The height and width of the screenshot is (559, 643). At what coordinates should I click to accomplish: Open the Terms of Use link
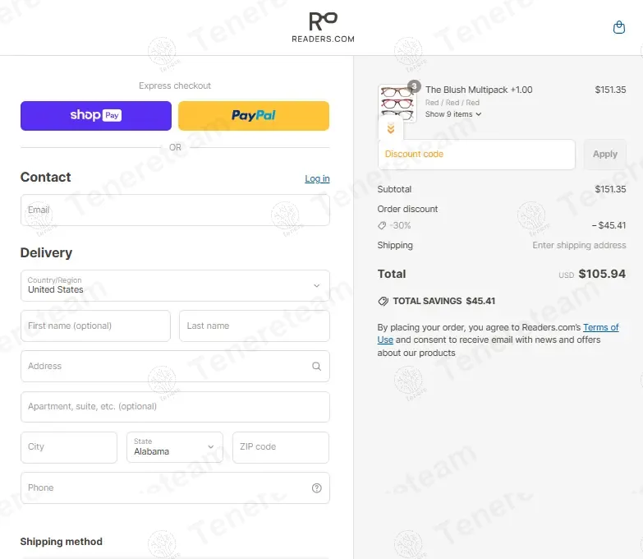(600, 327)
